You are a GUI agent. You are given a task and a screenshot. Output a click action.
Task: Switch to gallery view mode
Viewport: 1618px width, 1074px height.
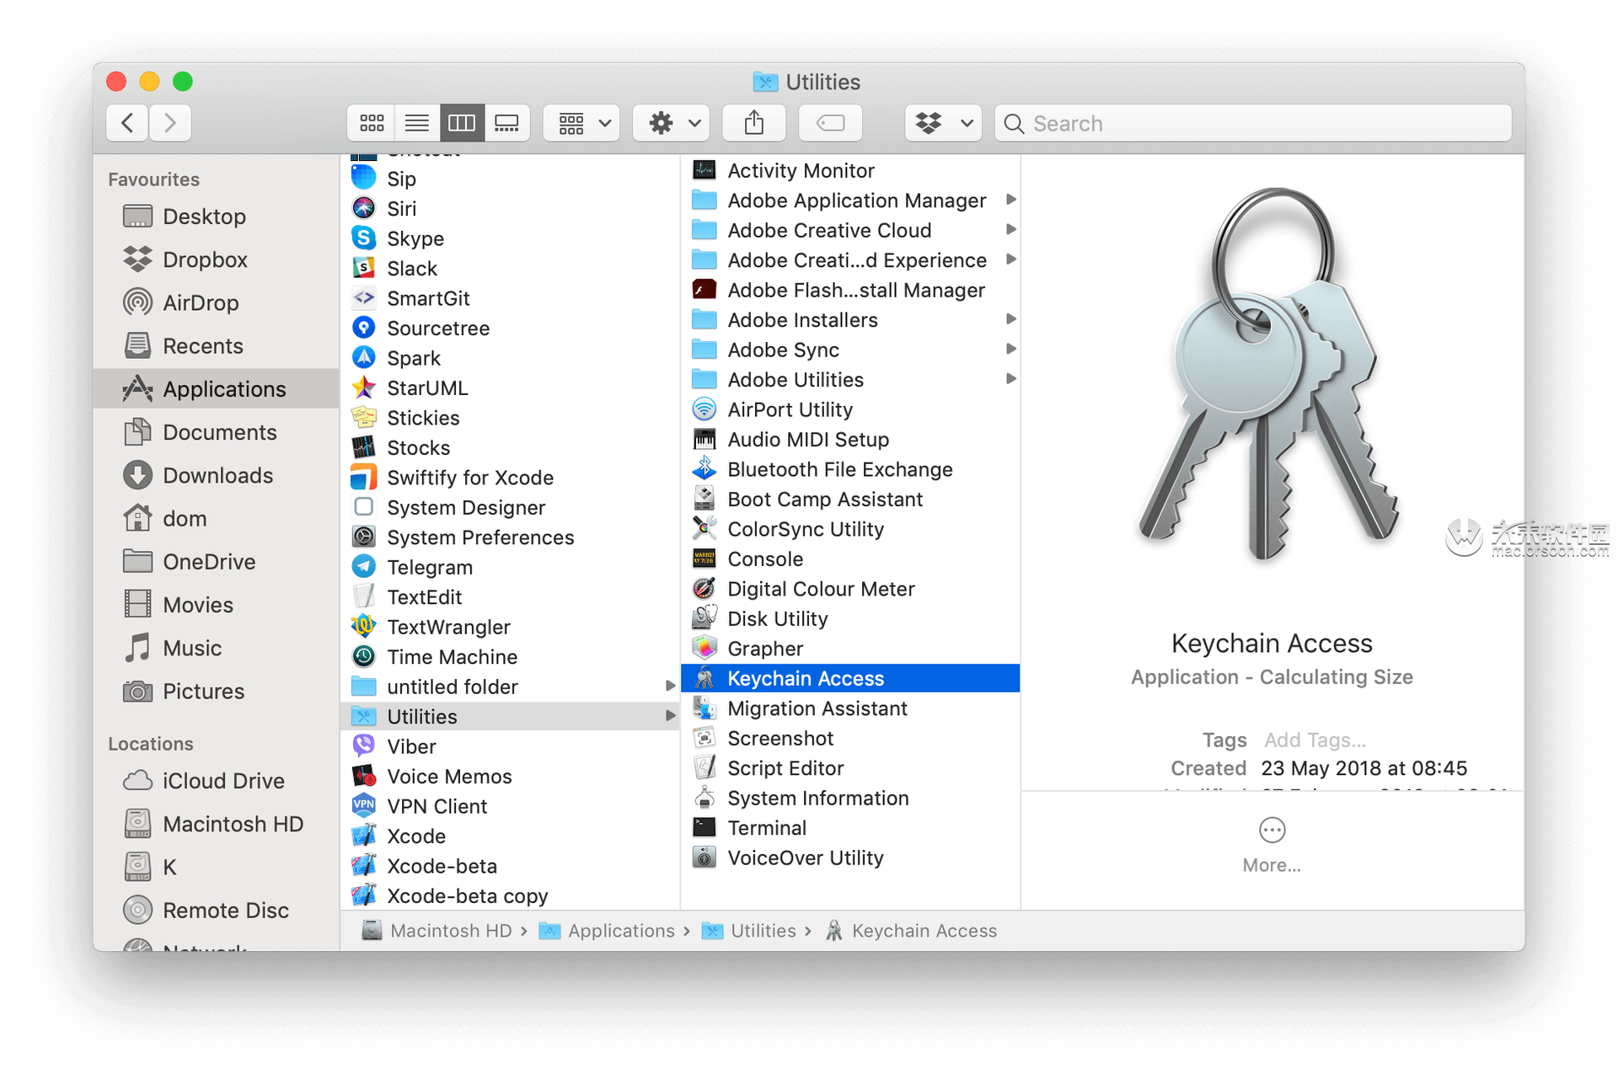point(506,123)
